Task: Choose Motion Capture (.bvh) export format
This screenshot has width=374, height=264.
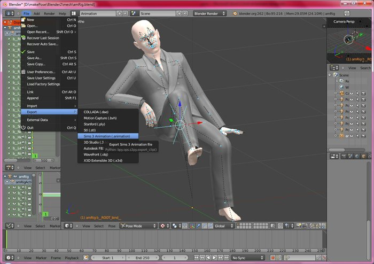Action: [x=100, y=118]
